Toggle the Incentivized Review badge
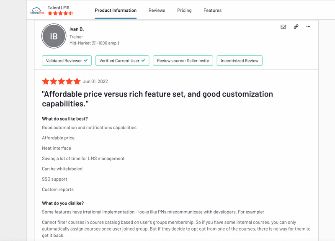Screen dimensions: 335x241 tap(240, 60)
